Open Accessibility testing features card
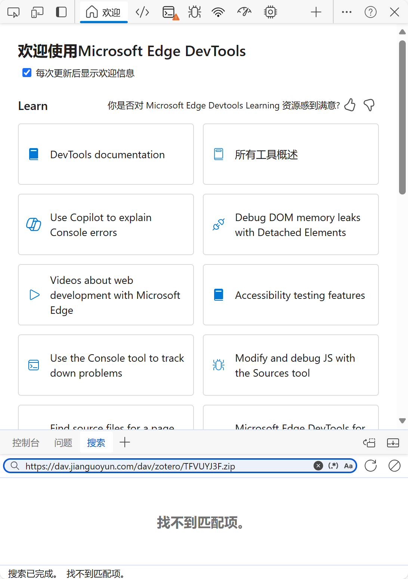 pyautogui.click(x=291, y=295)
